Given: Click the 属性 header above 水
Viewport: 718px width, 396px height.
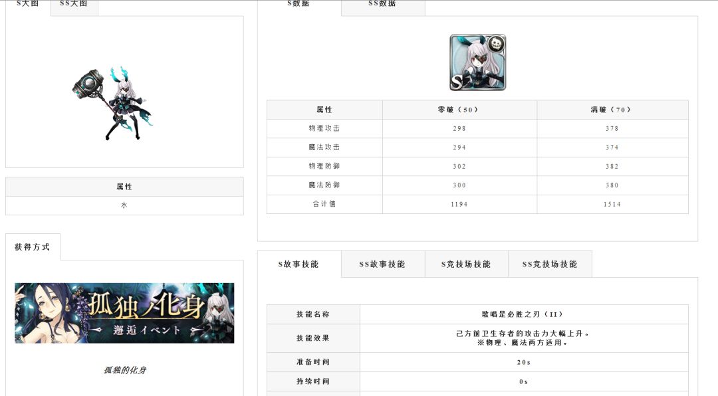Looking at the screenshot, I should point(124,187).
